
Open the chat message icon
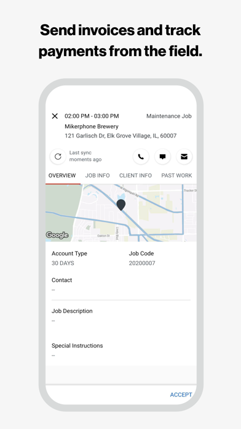coord(163,157)
